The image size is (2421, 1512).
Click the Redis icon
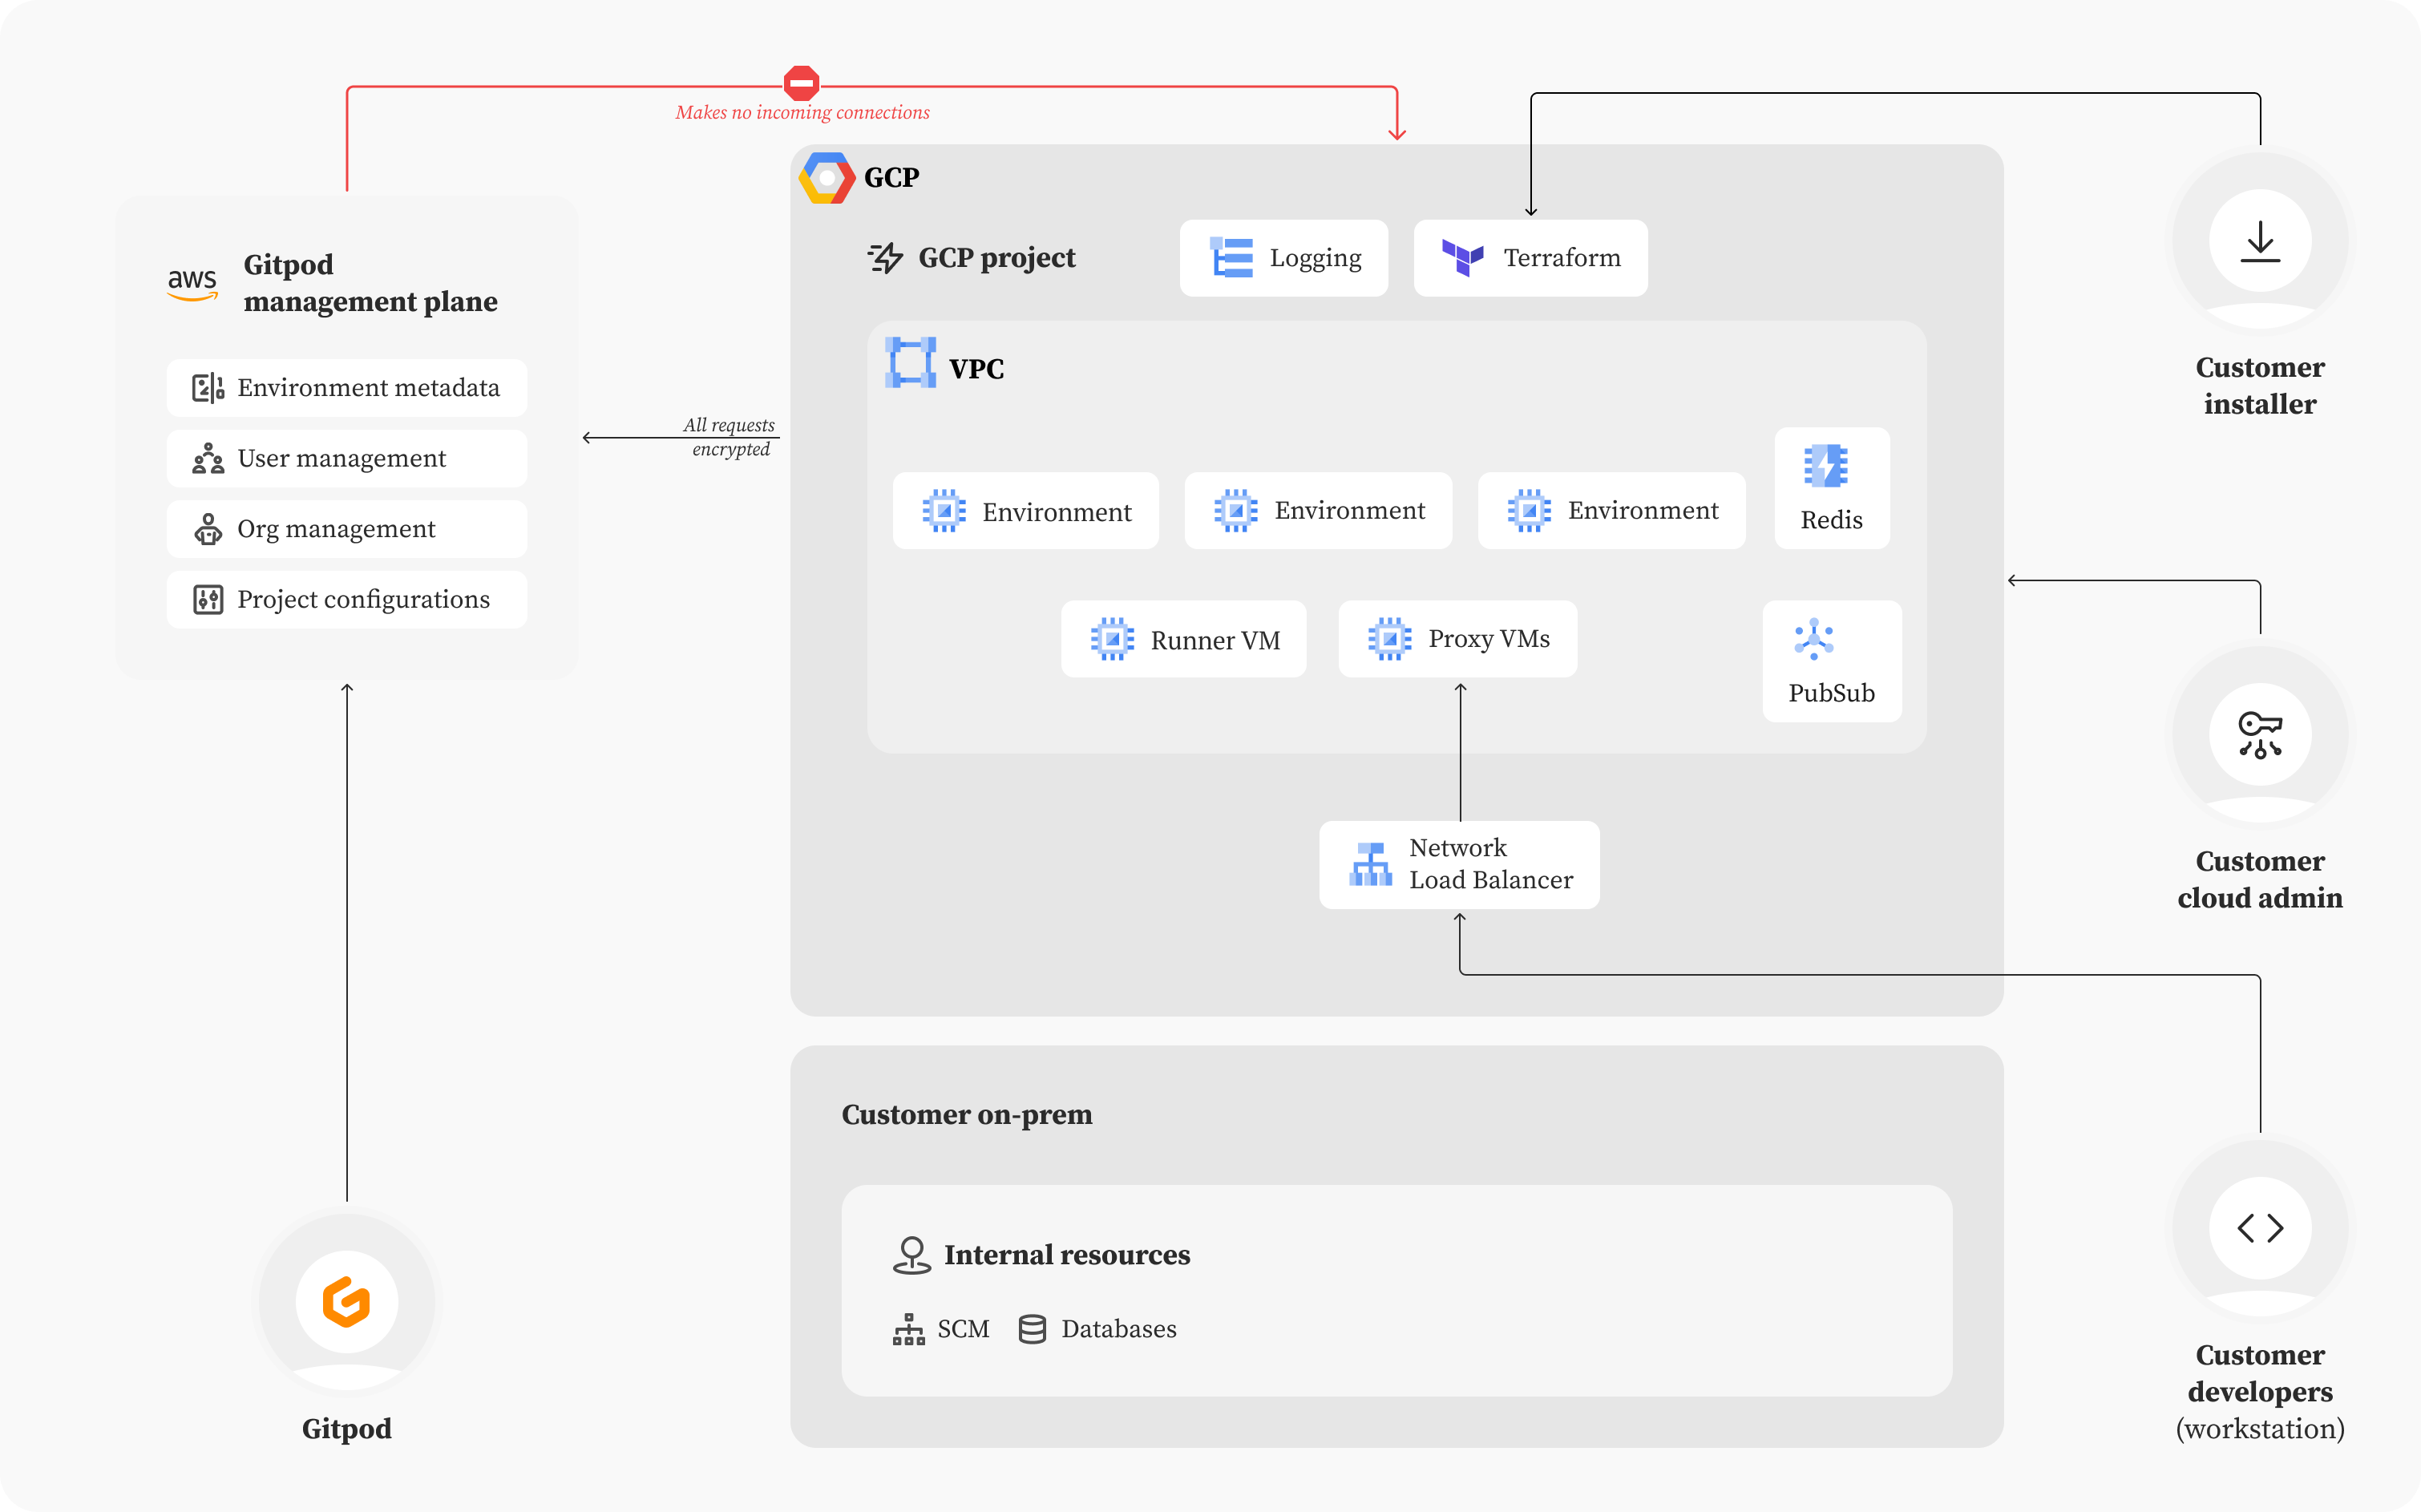1825,466
